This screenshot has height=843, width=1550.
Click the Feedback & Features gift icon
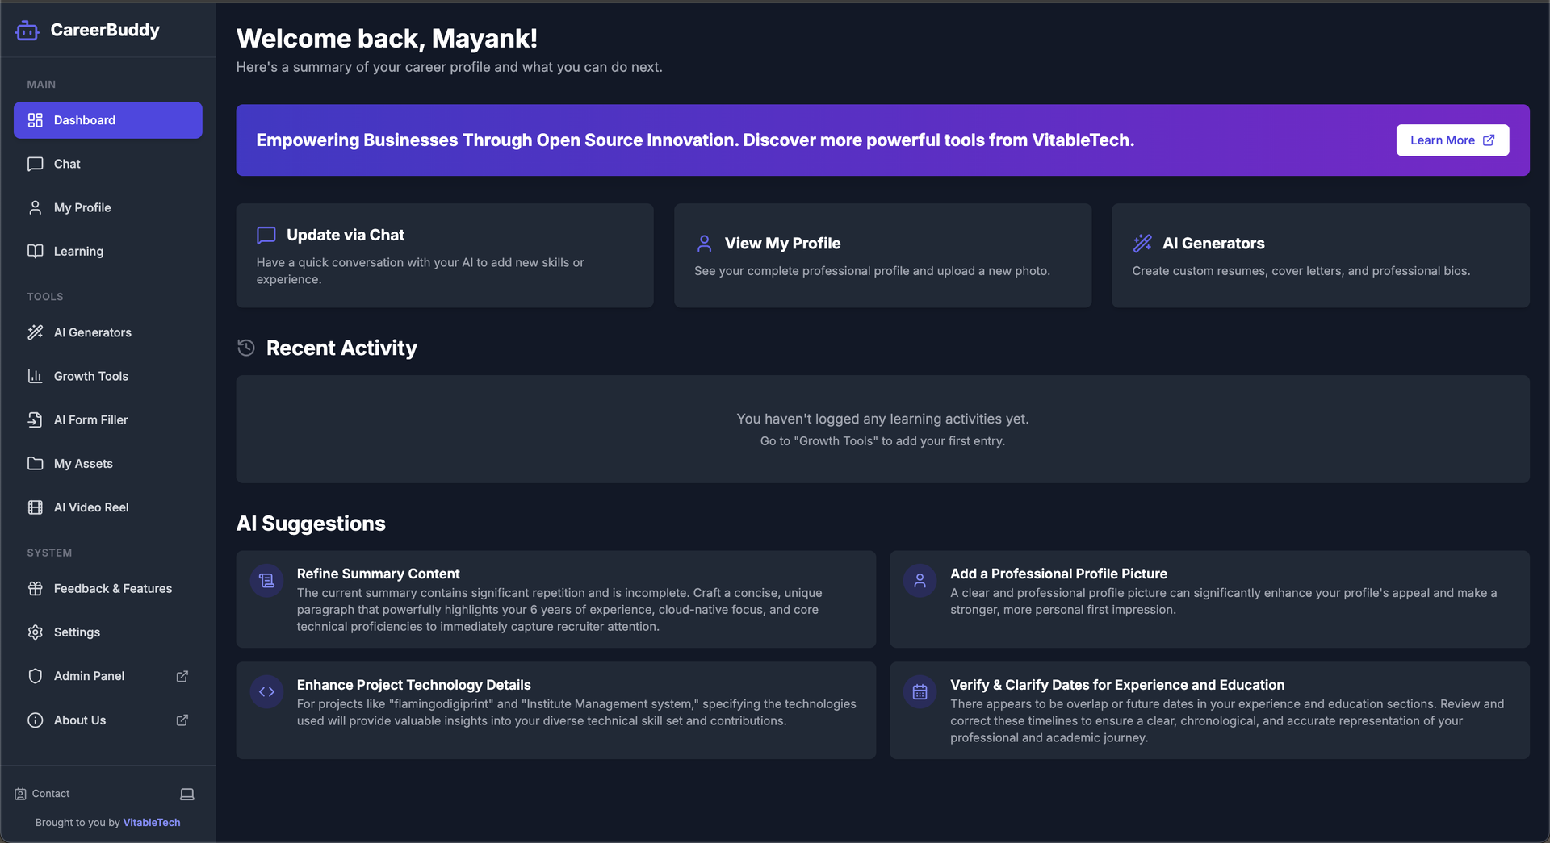[x=36, y=588]
